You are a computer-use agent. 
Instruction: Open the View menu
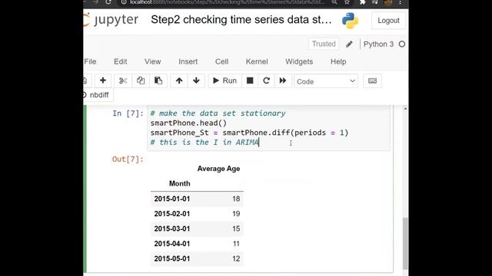152,61
